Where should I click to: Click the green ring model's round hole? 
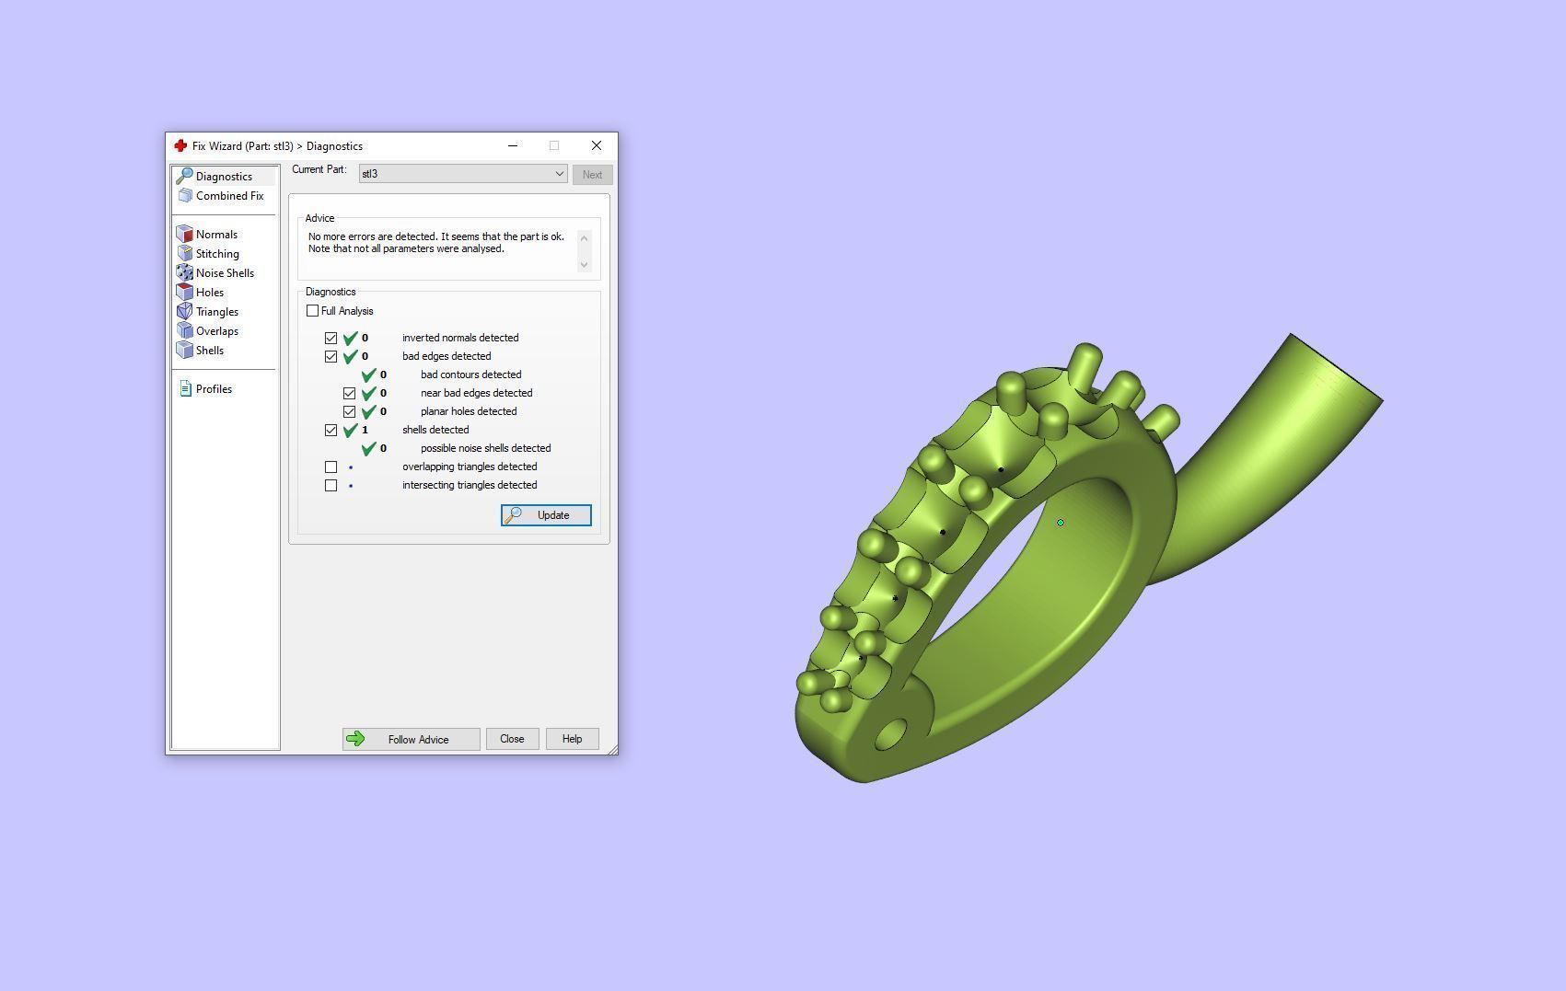tap(890, 735)
